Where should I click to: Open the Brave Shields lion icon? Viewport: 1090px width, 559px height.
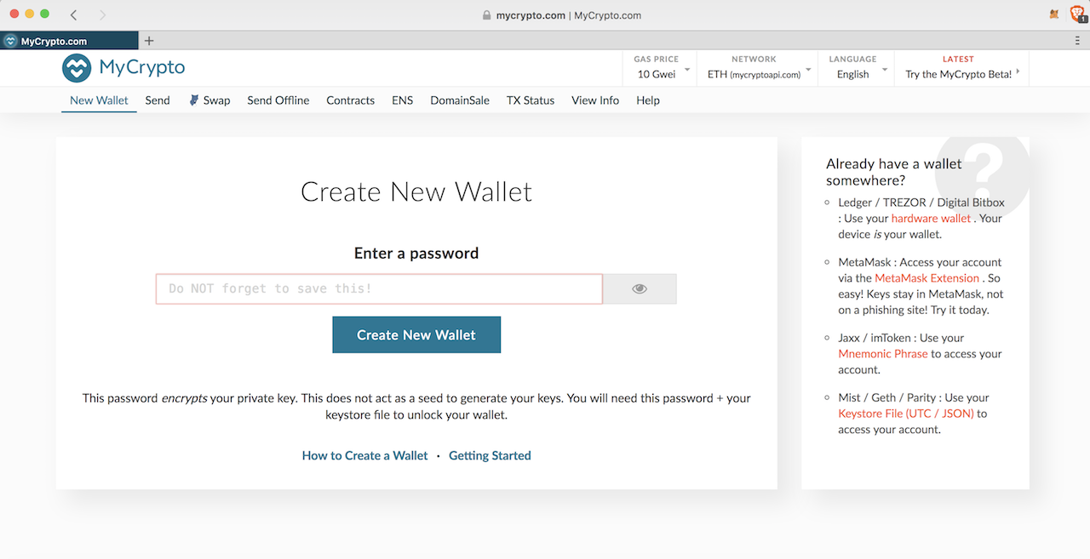tap(1076, 14)
